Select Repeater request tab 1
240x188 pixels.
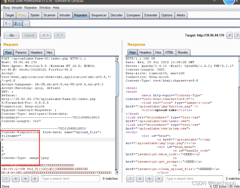point(6,24)
